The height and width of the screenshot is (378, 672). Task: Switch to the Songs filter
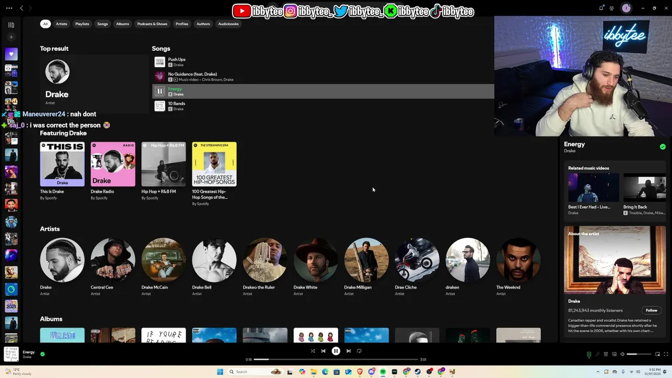[102, 24]
